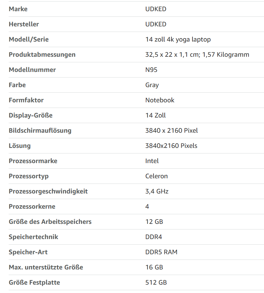Select the Bildschirmauflösung value

(171, 131)
